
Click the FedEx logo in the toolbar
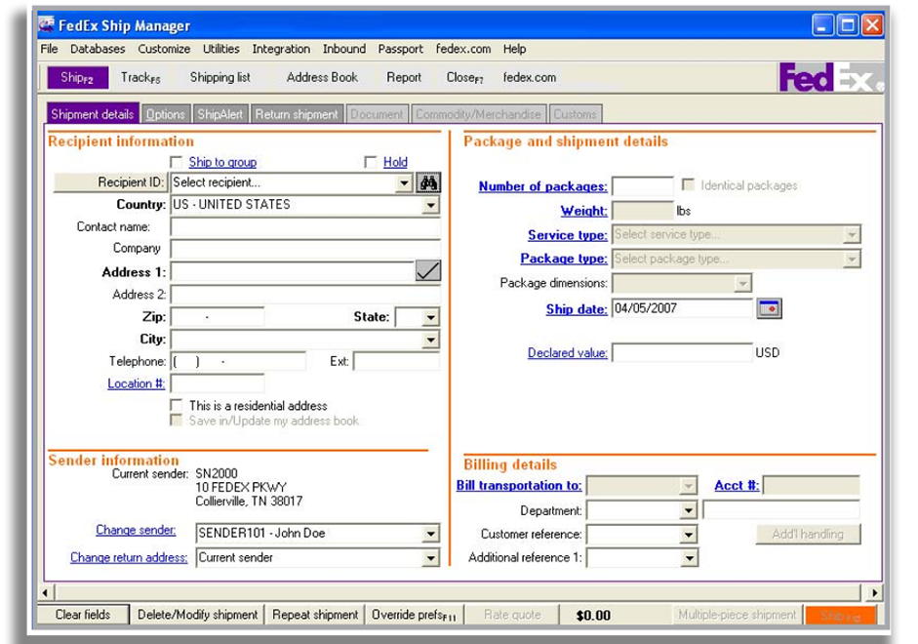829,78
